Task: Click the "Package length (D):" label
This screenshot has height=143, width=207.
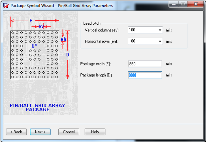Action: (96, 75)
